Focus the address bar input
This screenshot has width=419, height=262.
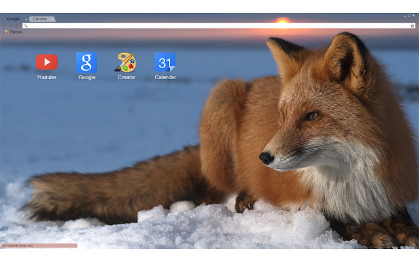(x=219, y=26)
